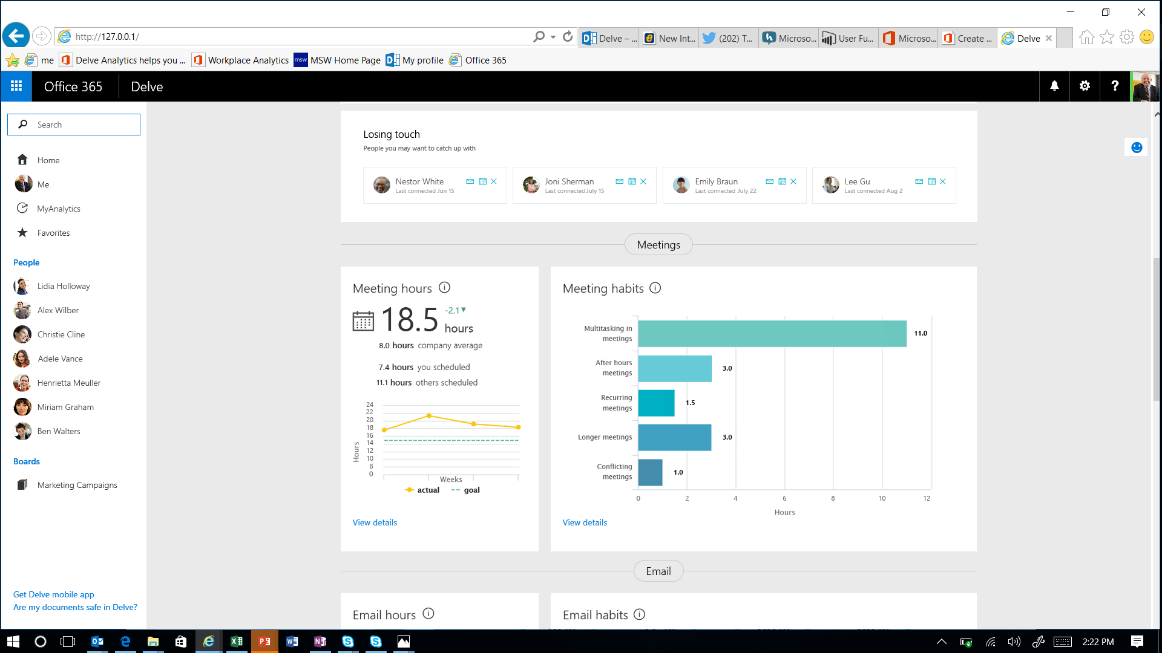1162x653 pixels.
Task: Show info about Meeting hours
Action: [x=444, y=288]
